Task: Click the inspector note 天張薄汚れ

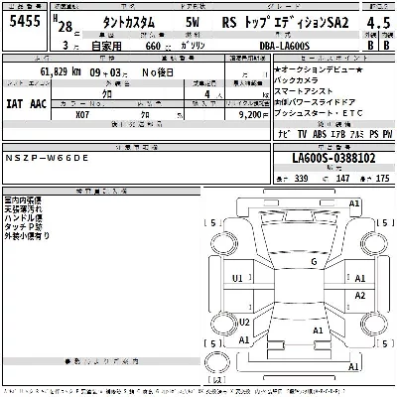Action: click(x=23, y=209)
